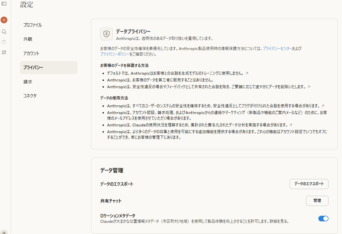Open arrow link after データを削除いたします

(x=309, y=87)
